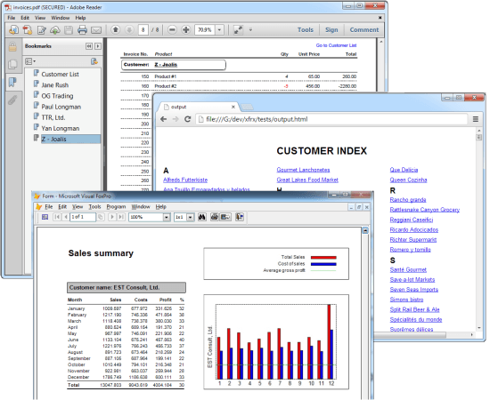Open the Window menu in Adobe Reader
Screen dimensions: 490x400
click(61, 18)
